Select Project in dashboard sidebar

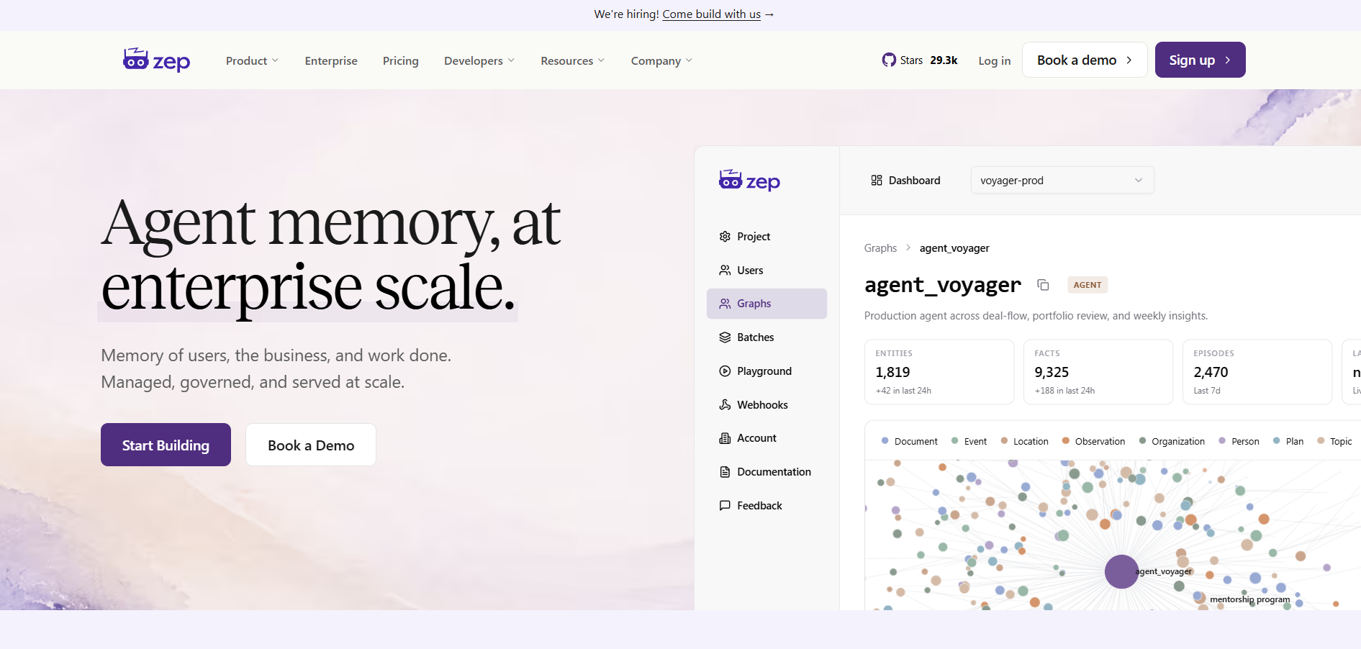767,237
